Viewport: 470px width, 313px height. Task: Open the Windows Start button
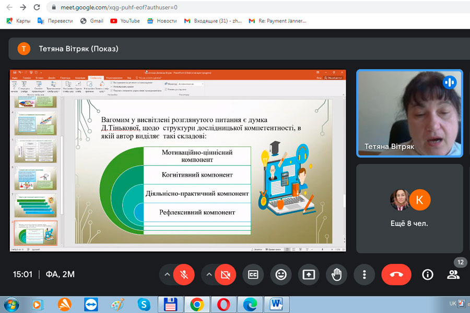coord(11,305)
